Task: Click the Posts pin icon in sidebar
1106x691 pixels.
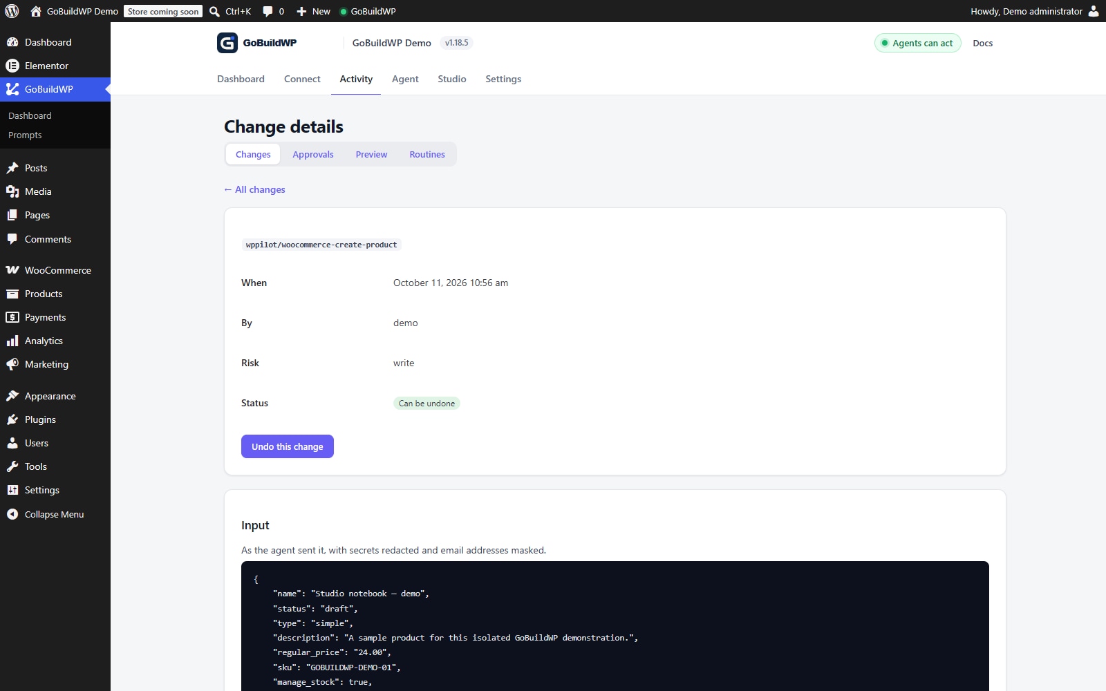Action: click(x=12, y=168)
